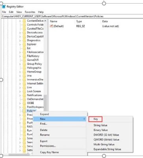Click the ImmersiveShell folder icon
This screenshot has height=158, width=143.
click(x=24, y=79)
